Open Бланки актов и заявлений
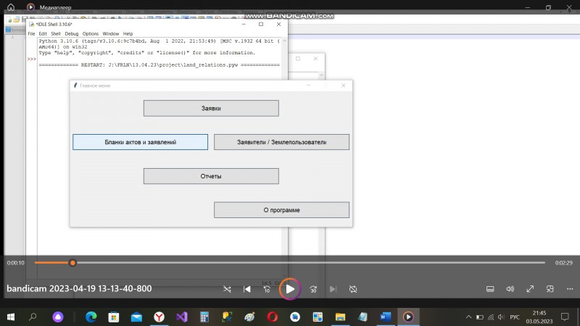The image size is (580, 326). [140, 142]
